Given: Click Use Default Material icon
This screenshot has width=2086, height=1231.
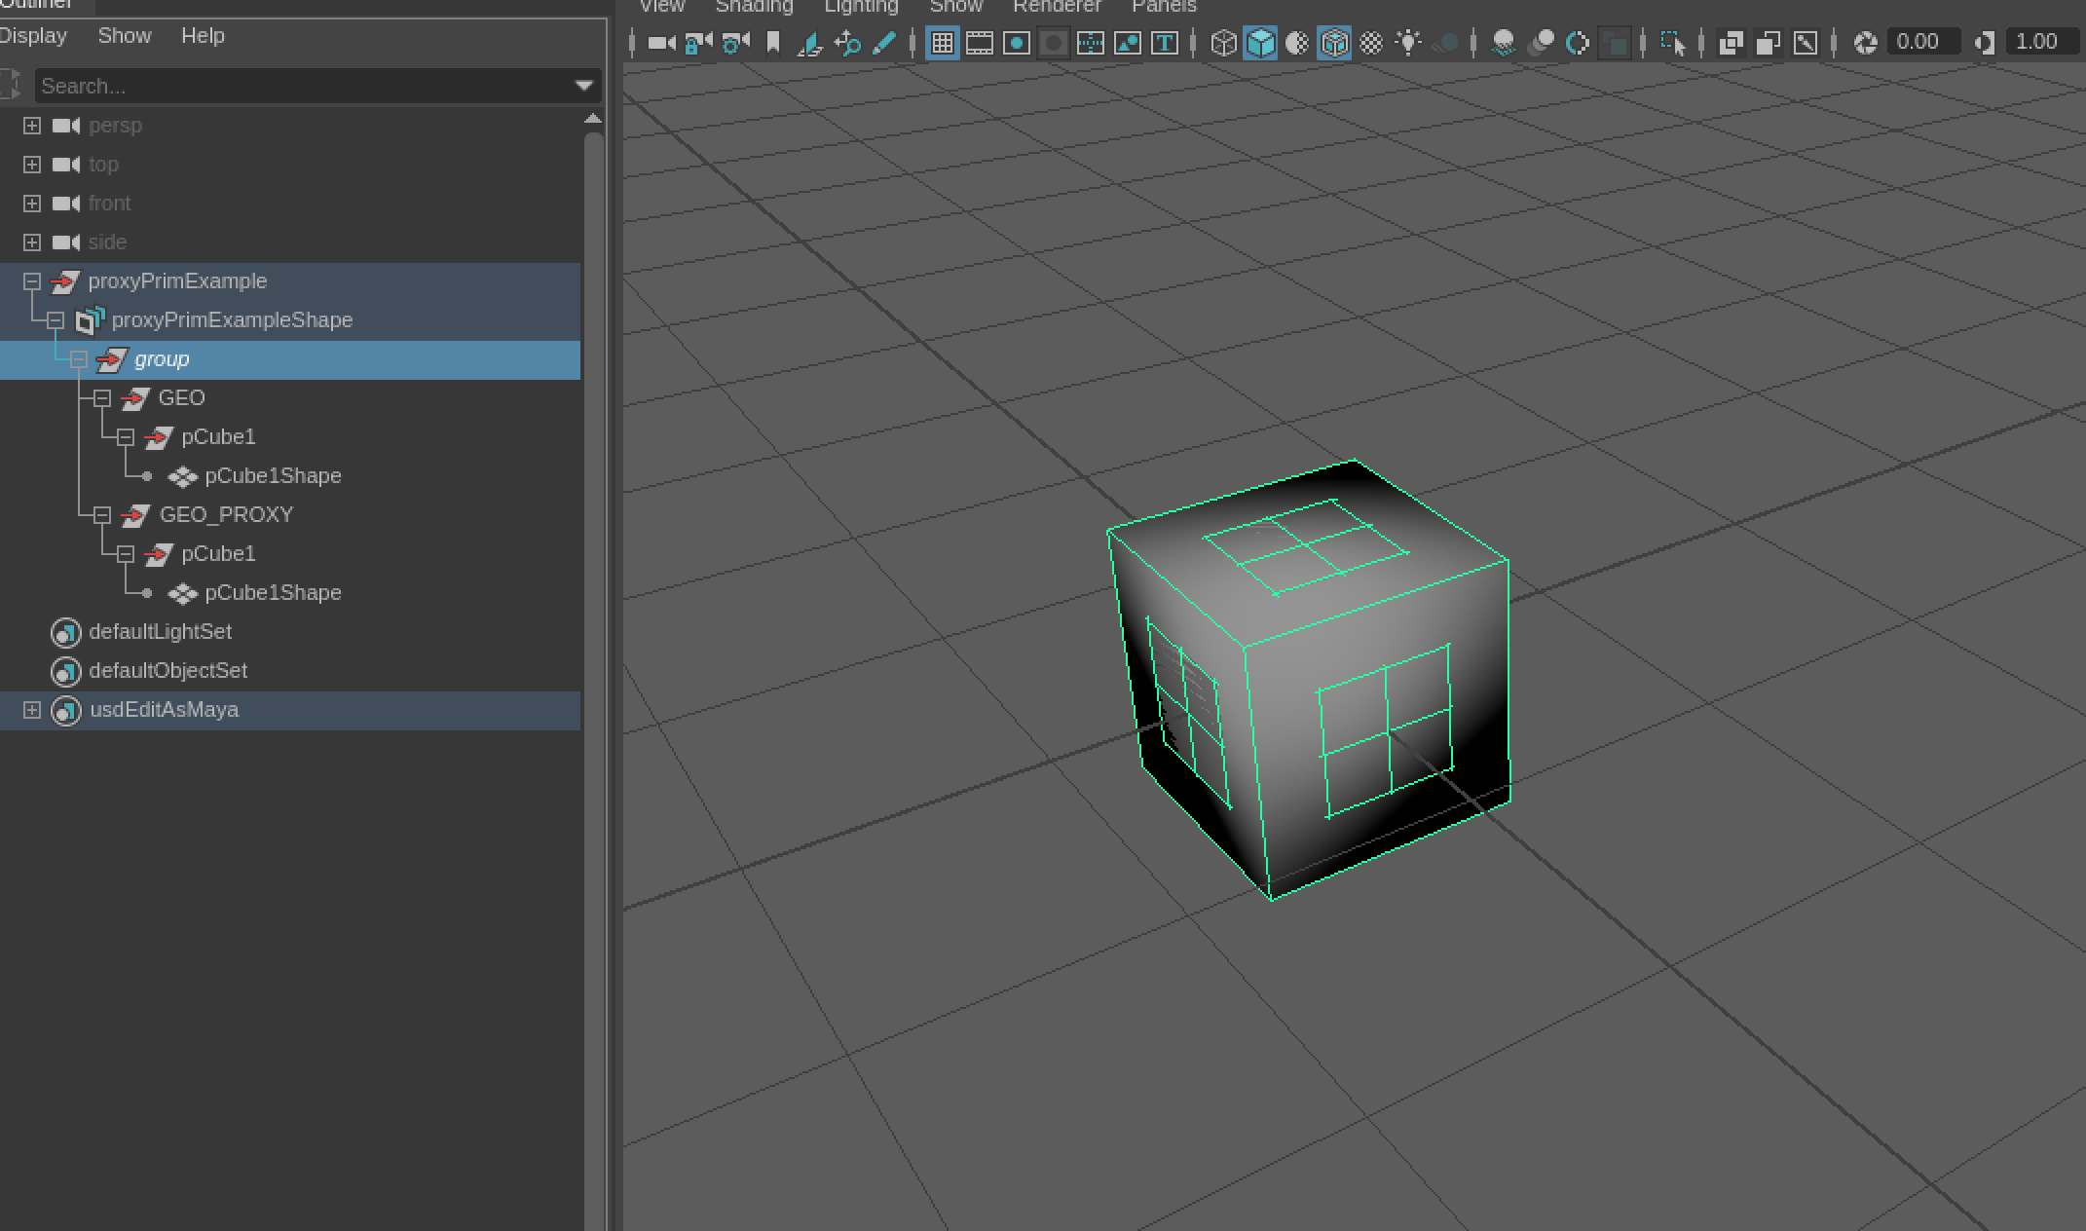Looking at the screenshot, I should (1297, 43).
